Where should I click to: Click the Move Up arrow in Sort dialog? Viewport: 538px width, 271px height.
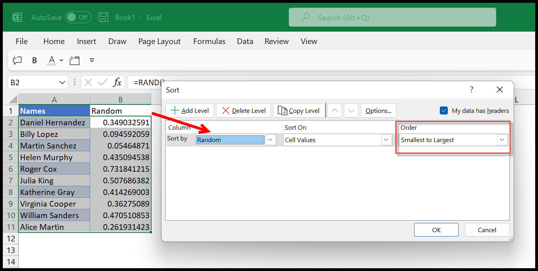(x=335, y=111)
